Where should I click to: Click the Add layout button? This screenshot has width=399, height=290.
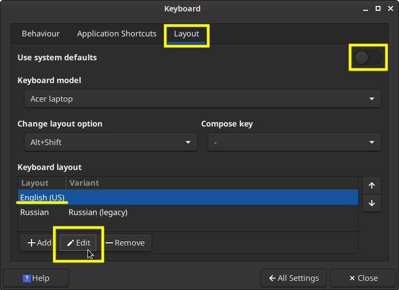coord(39,243)
